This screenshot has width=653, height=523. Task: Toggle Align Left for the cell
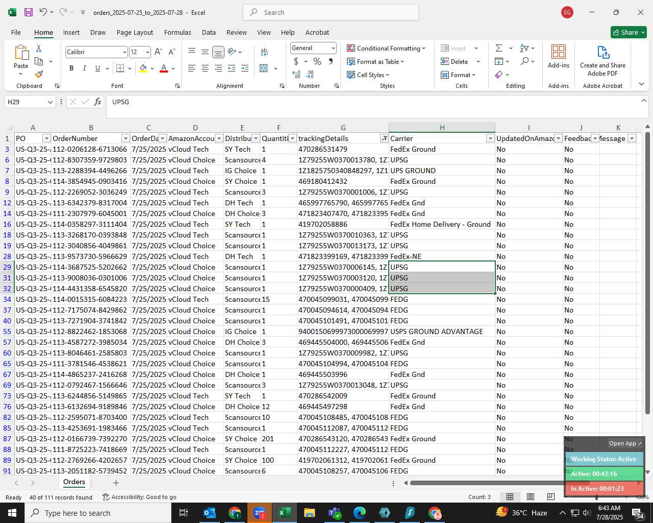(192, 68)
